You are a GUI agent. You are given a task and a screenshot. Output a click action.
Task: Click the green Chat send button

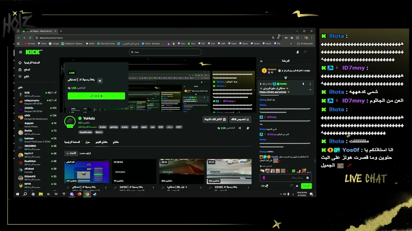[306, 186]
